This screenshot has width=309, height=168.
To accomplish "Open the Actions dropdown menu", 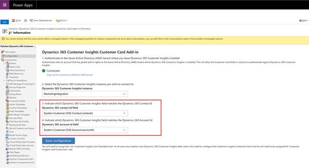I will (61, 20).
